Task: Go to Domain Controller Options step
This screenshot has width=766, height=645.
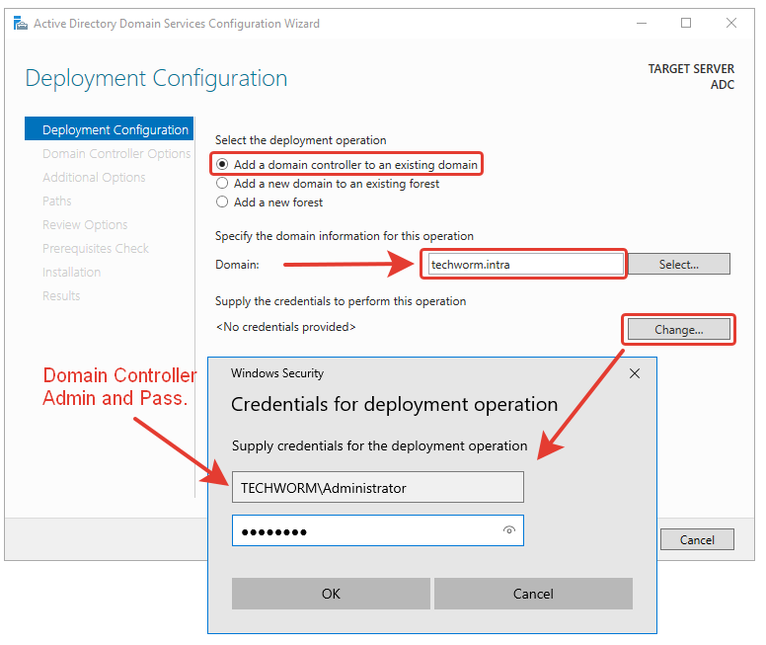Action: pyautogui.click(x=116, y=153)
